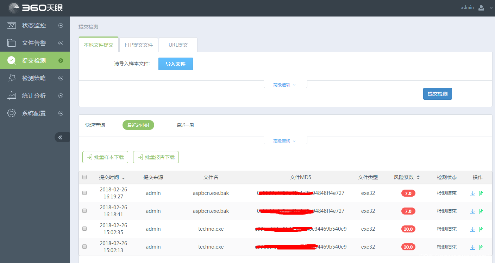Click the admin user avatar icon
Image resolution: width=495 pixels, height=263 pixels.
pos(481,8)
